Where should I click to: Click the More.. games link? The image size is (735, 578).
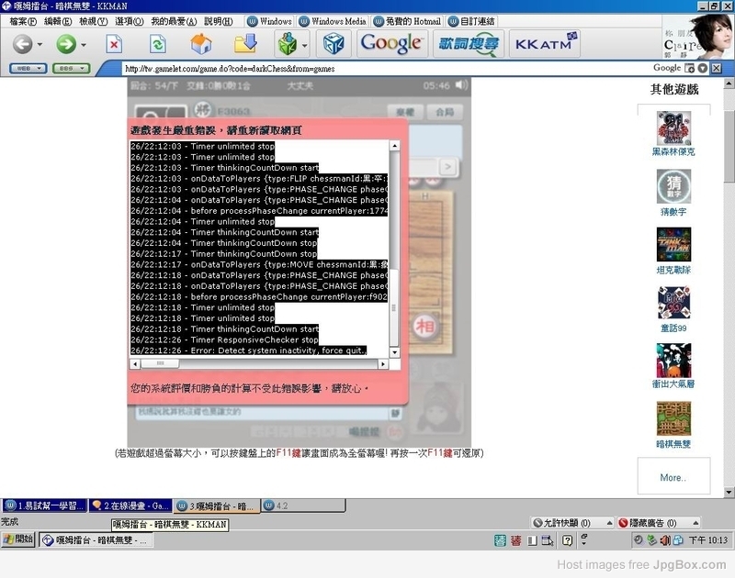click(x=673, y=477)
